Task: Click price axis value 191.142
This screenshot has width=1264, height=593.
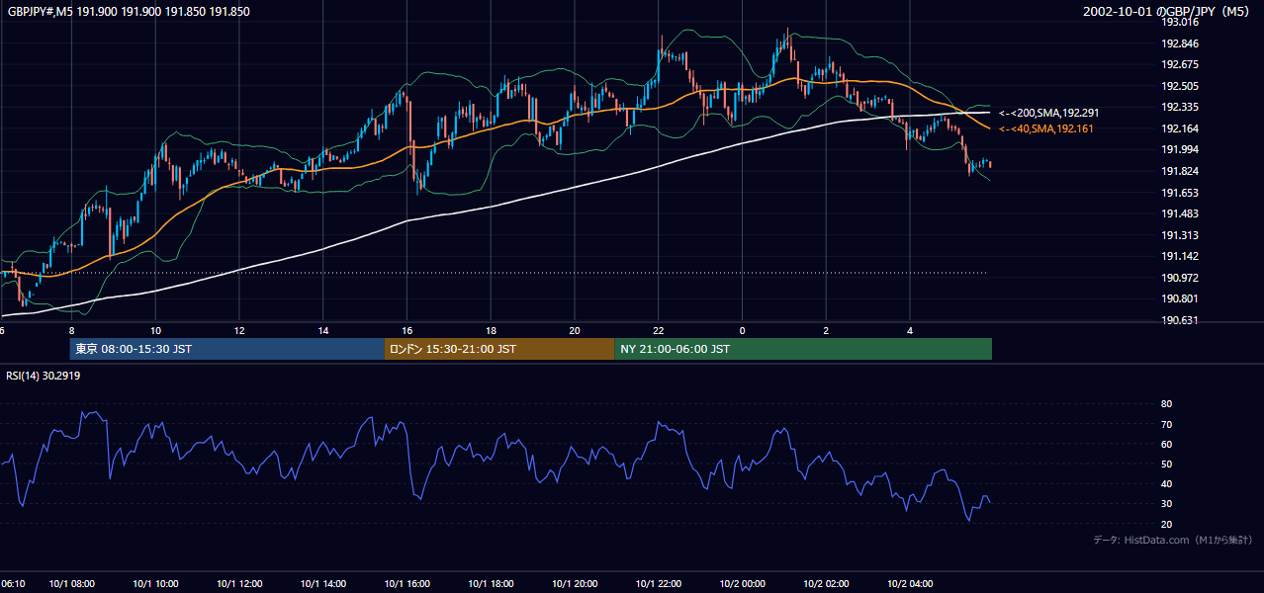Action: 1180,256
